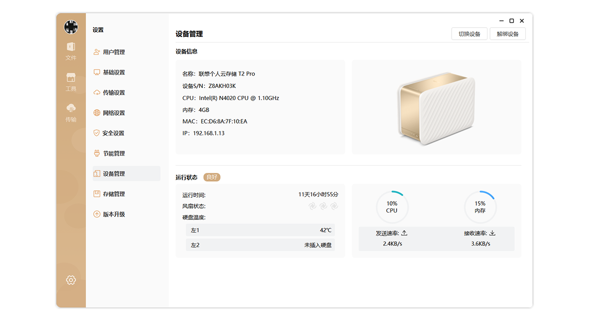
Task: Select 版本升级 to check for updates
Action: (114, 214)
